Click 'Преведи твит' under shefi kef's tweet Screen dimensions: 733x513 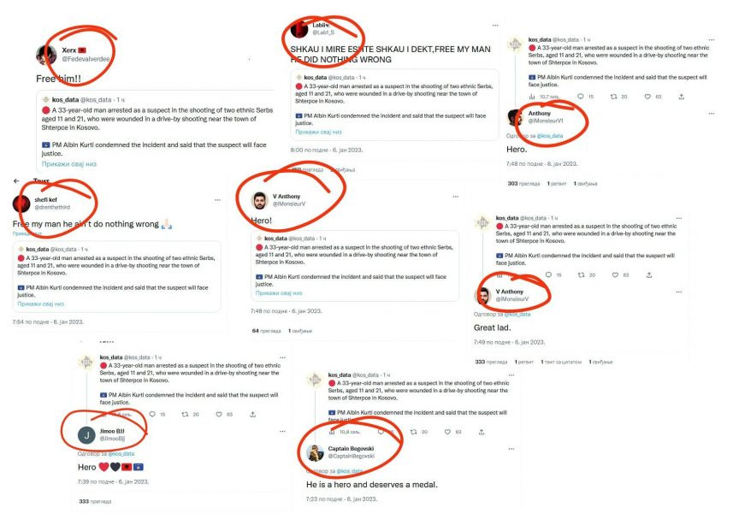[27, 233]
